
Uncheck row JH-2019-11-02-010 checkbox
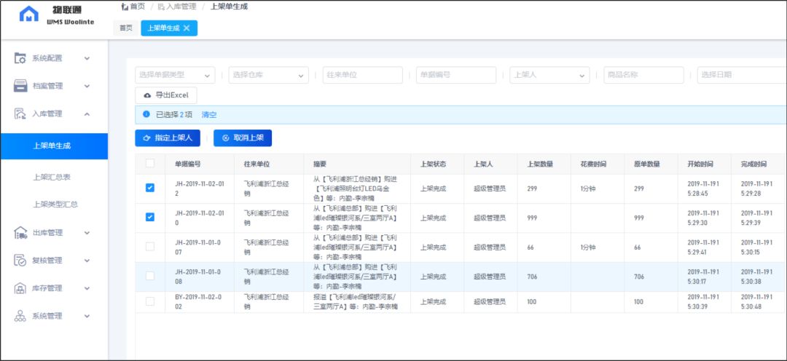pyautogui.click(x=150, y=217)
